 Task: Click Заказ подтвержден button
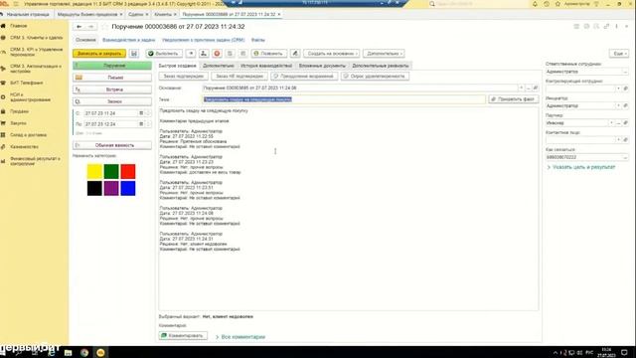point(183,76)
